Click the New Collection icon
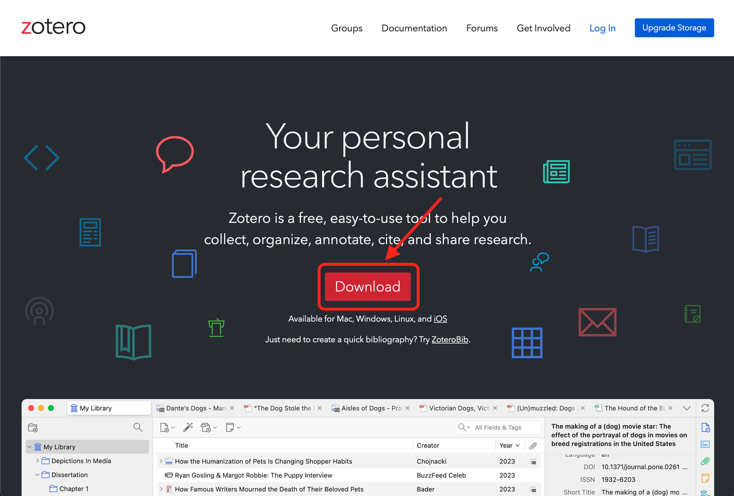The image size is (734, 496). coord(33,427)
